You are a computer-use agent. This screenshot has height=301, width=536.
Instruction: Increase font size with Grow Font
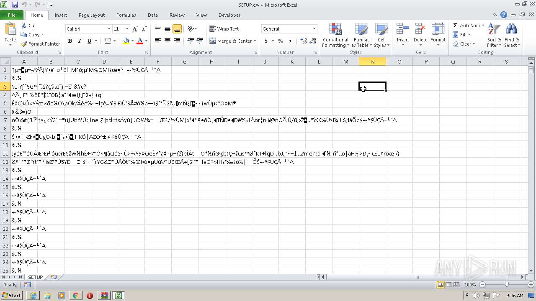135,29
